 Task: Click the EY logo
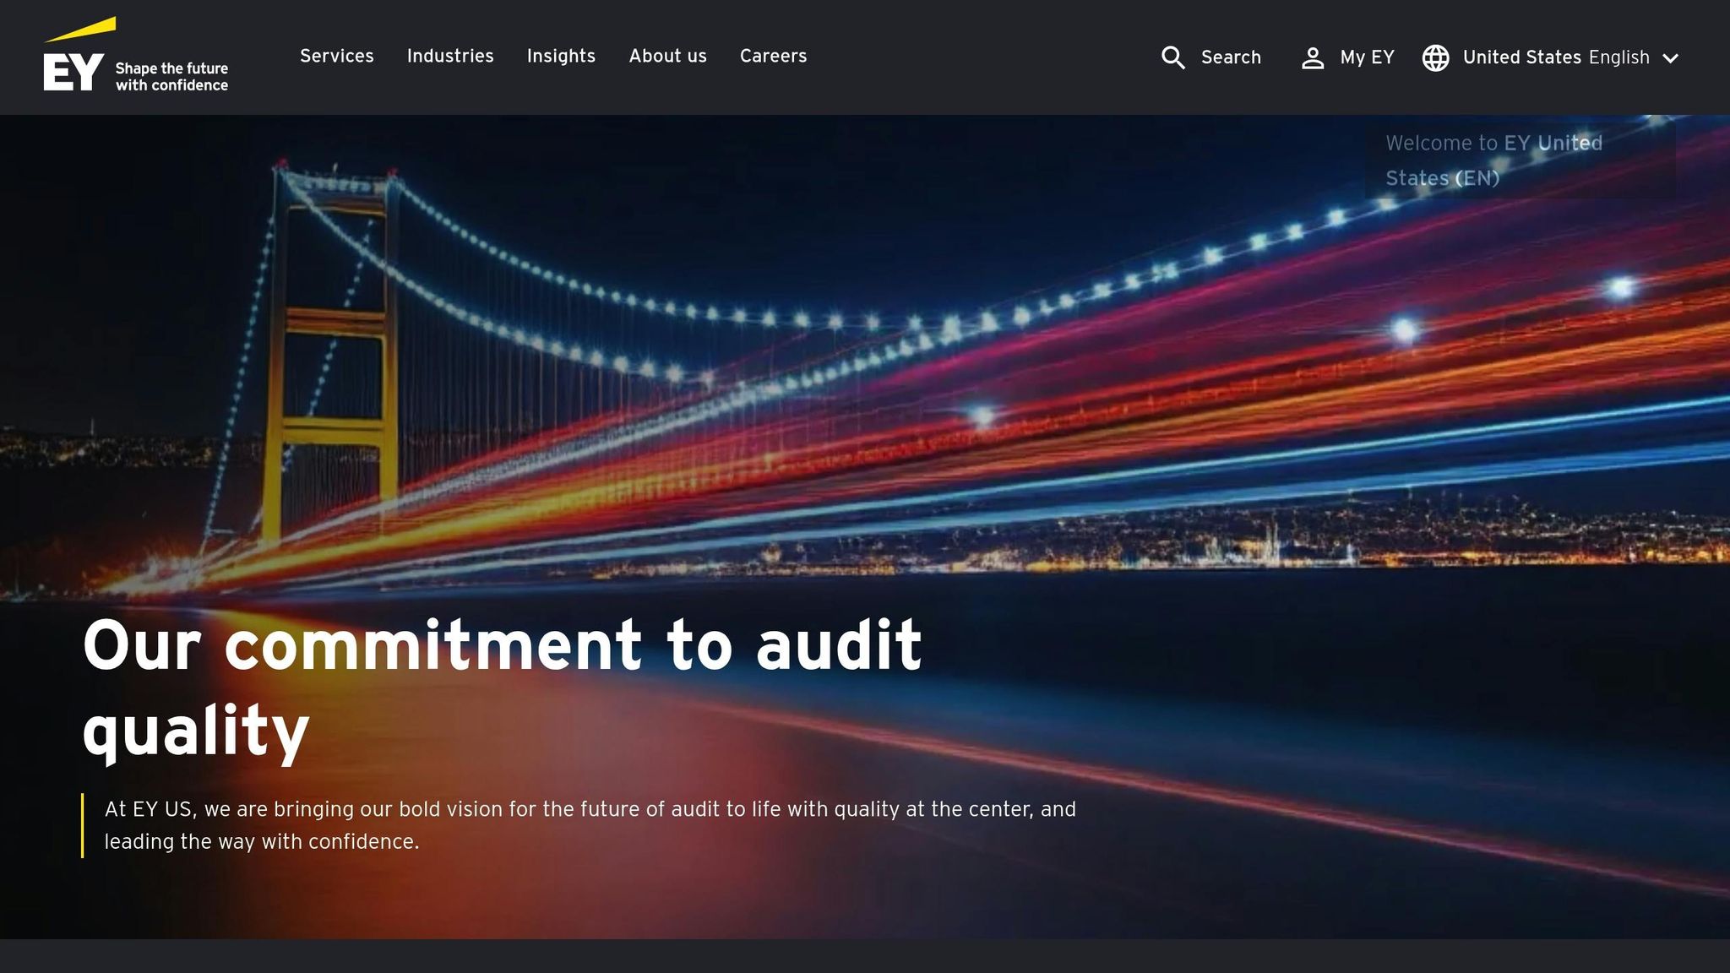[x=73, y=73]
